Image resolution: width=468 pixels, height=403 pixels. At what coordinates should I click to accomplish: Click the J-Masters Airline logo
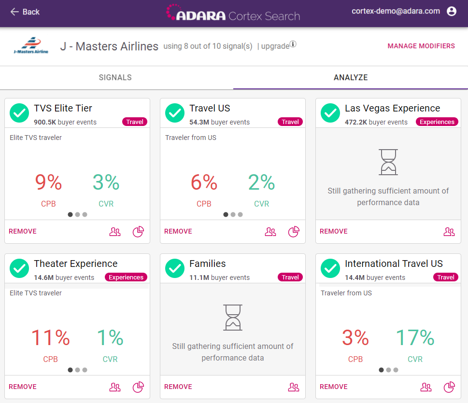(x=31, y=46)
